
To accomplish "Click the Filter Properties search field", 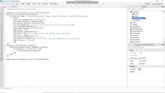I will (145, 47).
